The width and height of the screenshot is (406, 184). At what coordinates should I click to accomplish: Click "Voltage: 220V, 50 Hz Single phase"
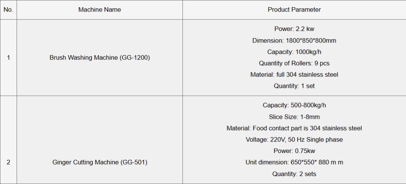294,139
